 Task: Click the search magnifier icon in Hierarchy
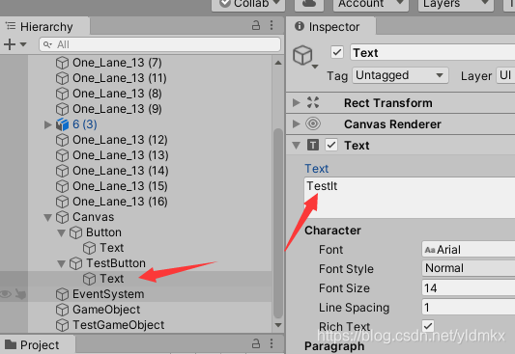47,44
